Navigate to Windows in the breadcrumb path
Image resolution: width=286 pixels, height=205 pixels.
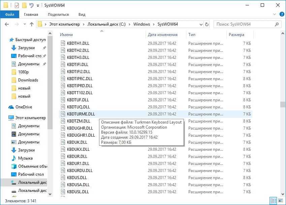[x=141, y=24]
